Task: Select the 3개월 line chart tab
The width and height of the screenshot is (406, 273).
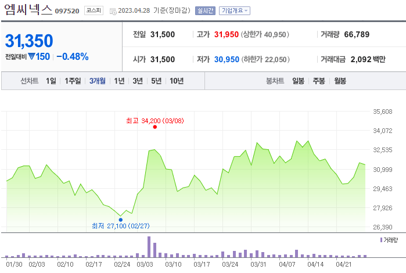Action: (x=98, y=81)
